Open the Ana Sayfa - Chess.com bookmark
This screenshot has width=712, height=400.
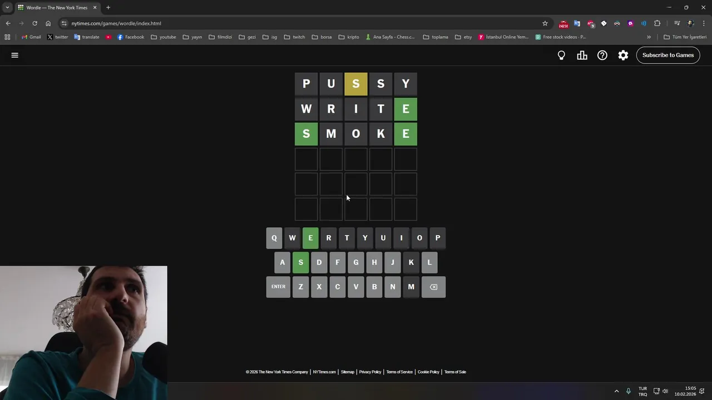390,37
